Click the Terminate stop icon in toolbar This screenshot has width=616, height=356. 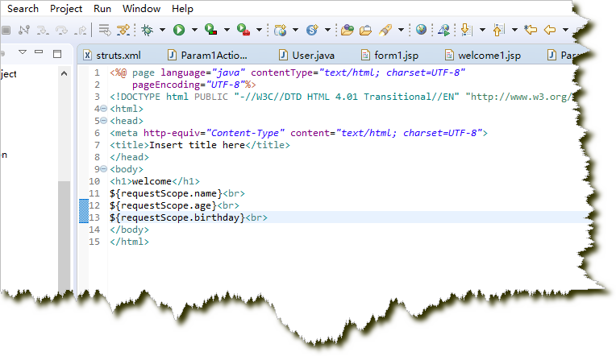[6, 30]
